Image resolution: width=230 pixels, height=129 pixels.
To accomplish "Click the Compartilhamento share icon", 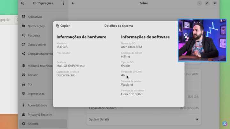I will pos(23,54).
